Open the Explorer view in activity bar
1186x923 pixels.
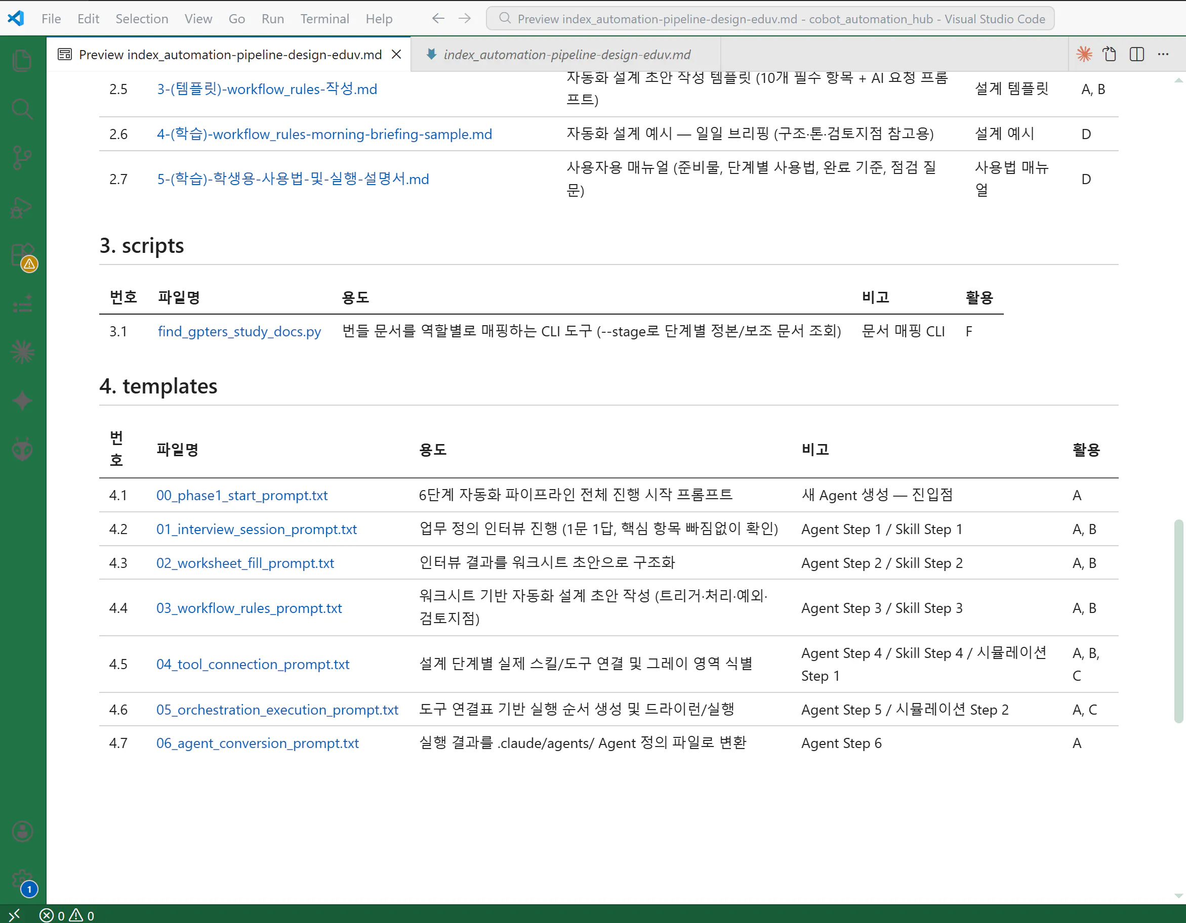22,60
